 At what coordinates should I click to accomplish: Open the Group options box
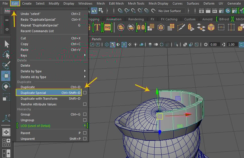(85, 114)
